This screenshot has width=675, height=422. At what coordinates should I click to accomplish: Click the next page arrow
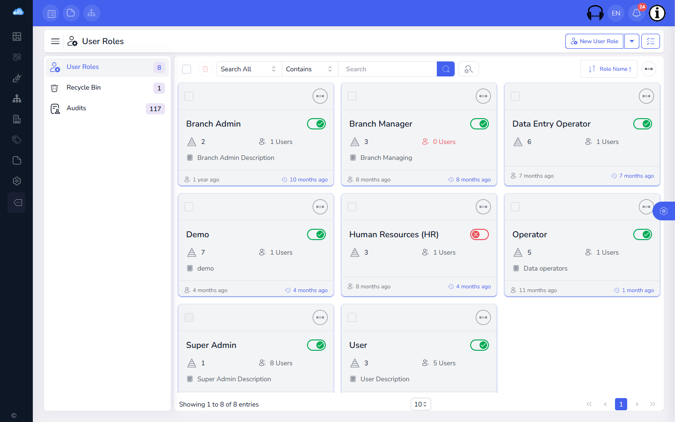[x=637, y=404]
